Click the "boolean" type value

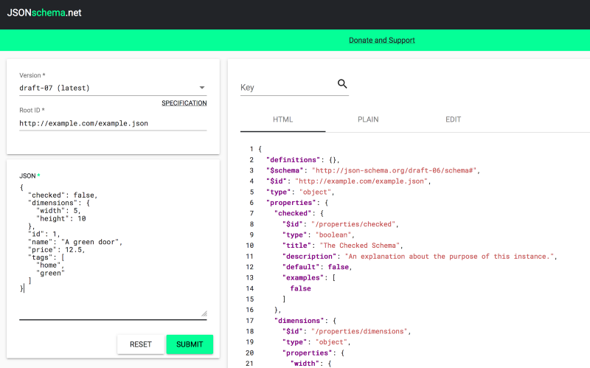(334, 235)
